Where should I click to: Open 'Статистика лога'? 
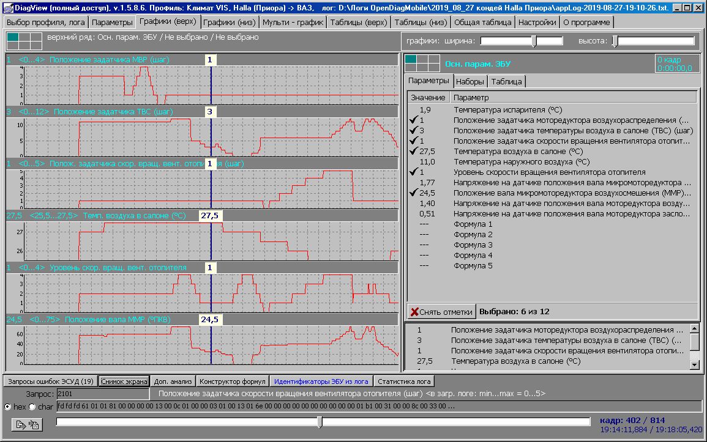[x=404, y=381]
